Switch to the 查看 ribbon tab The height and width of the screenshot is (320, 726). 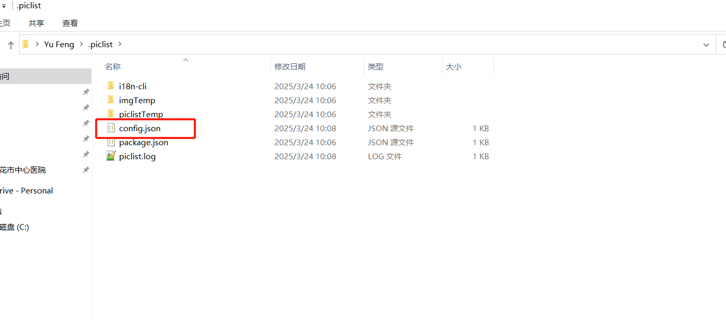click(x=70, y=23)
